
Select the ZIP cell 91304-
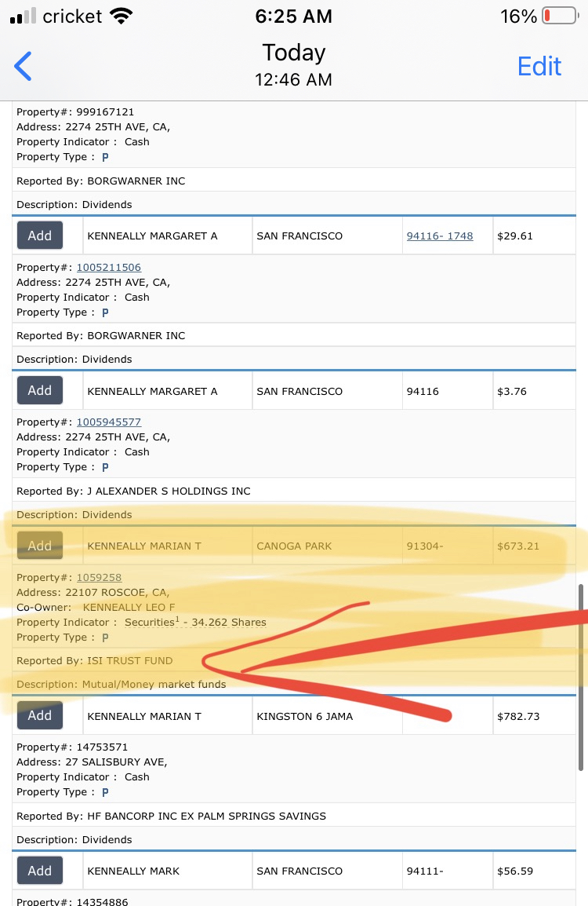448,546
